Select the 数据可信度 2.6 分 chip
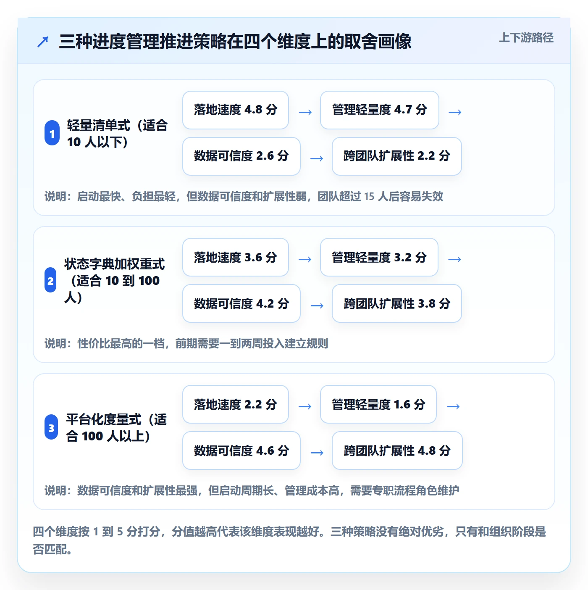 click(x=241, y=156)
